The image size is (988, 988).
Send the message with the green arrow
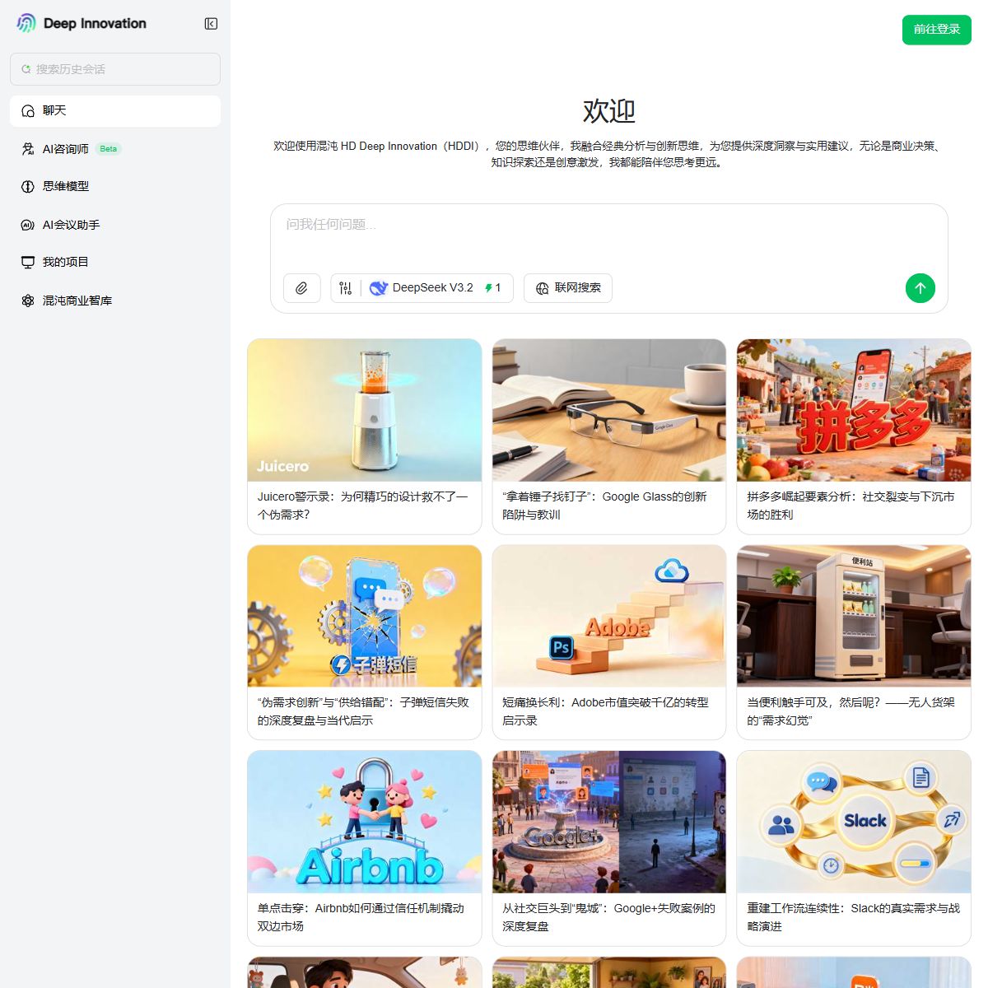tap(920, 288)
